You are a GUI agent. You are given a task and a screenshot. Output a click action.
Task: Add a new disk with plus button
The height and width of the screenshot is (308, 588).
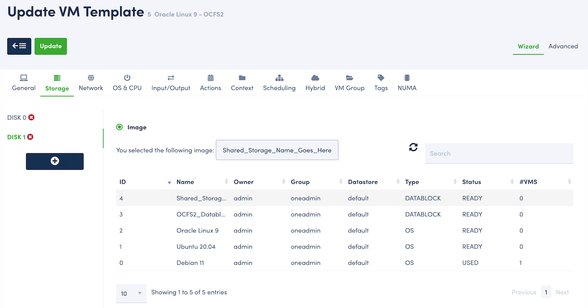(55, 161)
